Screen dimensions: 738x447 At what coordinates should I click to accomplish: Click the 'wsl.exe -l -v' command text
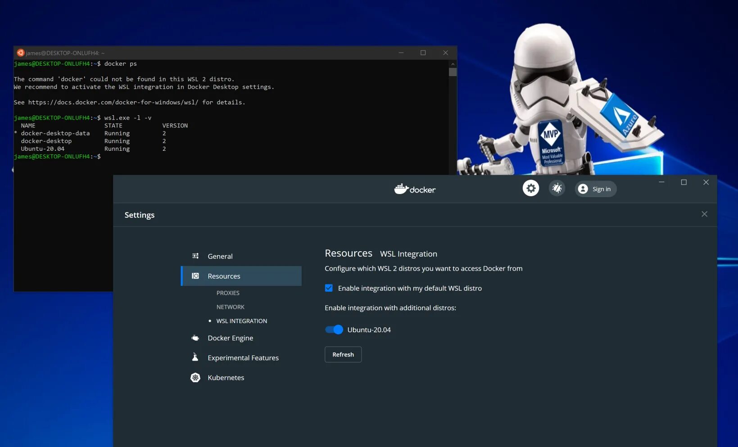[x=128, y=118]
